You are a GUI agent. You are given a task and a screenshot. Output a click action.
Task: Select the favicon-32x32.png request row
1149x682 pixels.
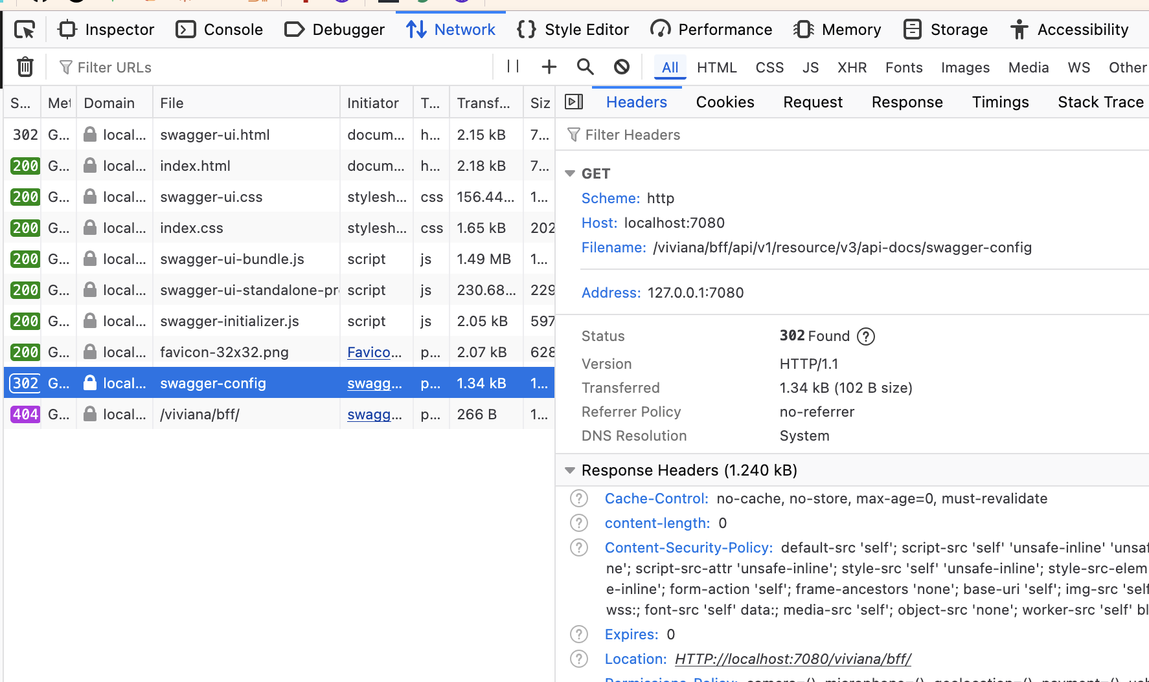point(279,352)
